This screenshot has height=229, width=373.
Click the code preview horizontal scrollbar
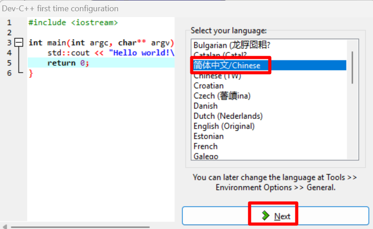click(x=80, y=227)
